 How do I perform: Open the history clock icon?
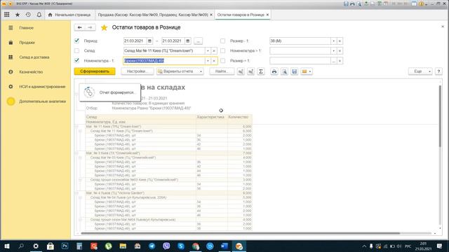coord(28,15)
